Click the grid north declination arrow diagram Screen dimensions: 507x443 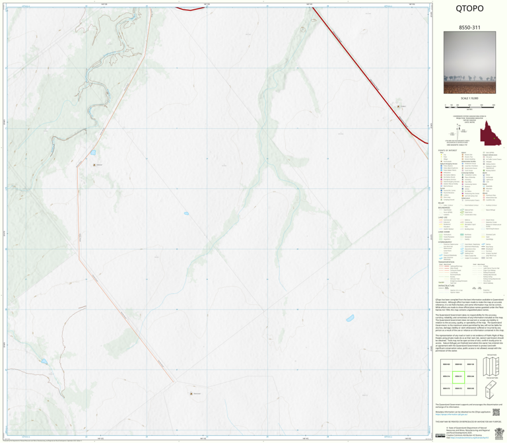tap(458, 131)
